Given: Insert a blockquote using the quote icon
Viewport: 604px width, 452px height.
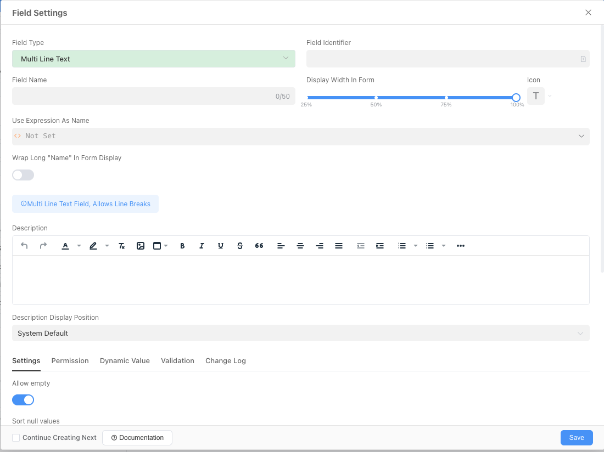Looking at the screenshot, I should click(x=259, y=246).
